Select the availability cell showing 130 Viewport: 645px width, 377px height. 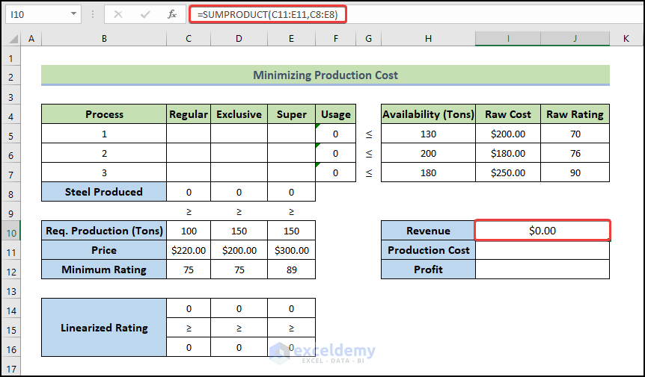(x=428, y=134)
